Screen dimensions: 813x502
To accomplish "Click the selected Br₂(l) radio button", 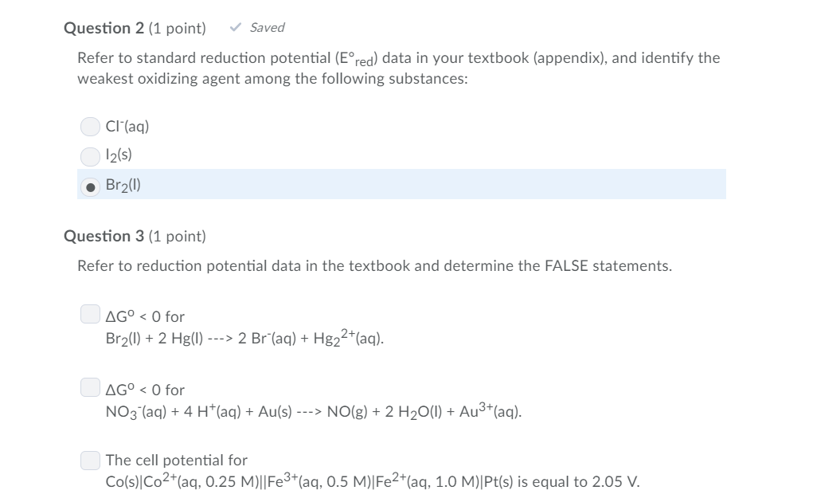I will pyautogui.click(x=90, y=186).
